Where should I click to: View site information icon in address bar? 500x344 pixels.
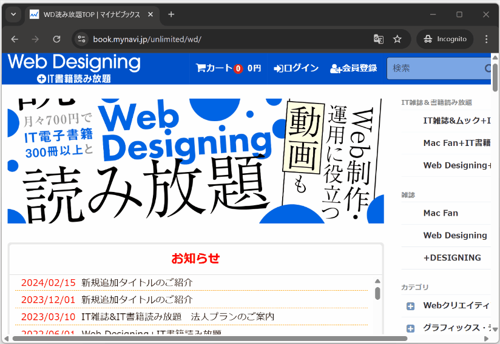[82, 39]
